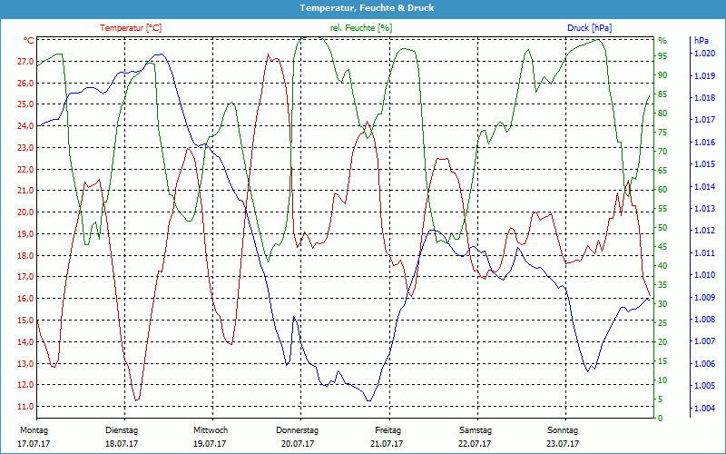Click the 'Sonntag' day label

point(563,429)
